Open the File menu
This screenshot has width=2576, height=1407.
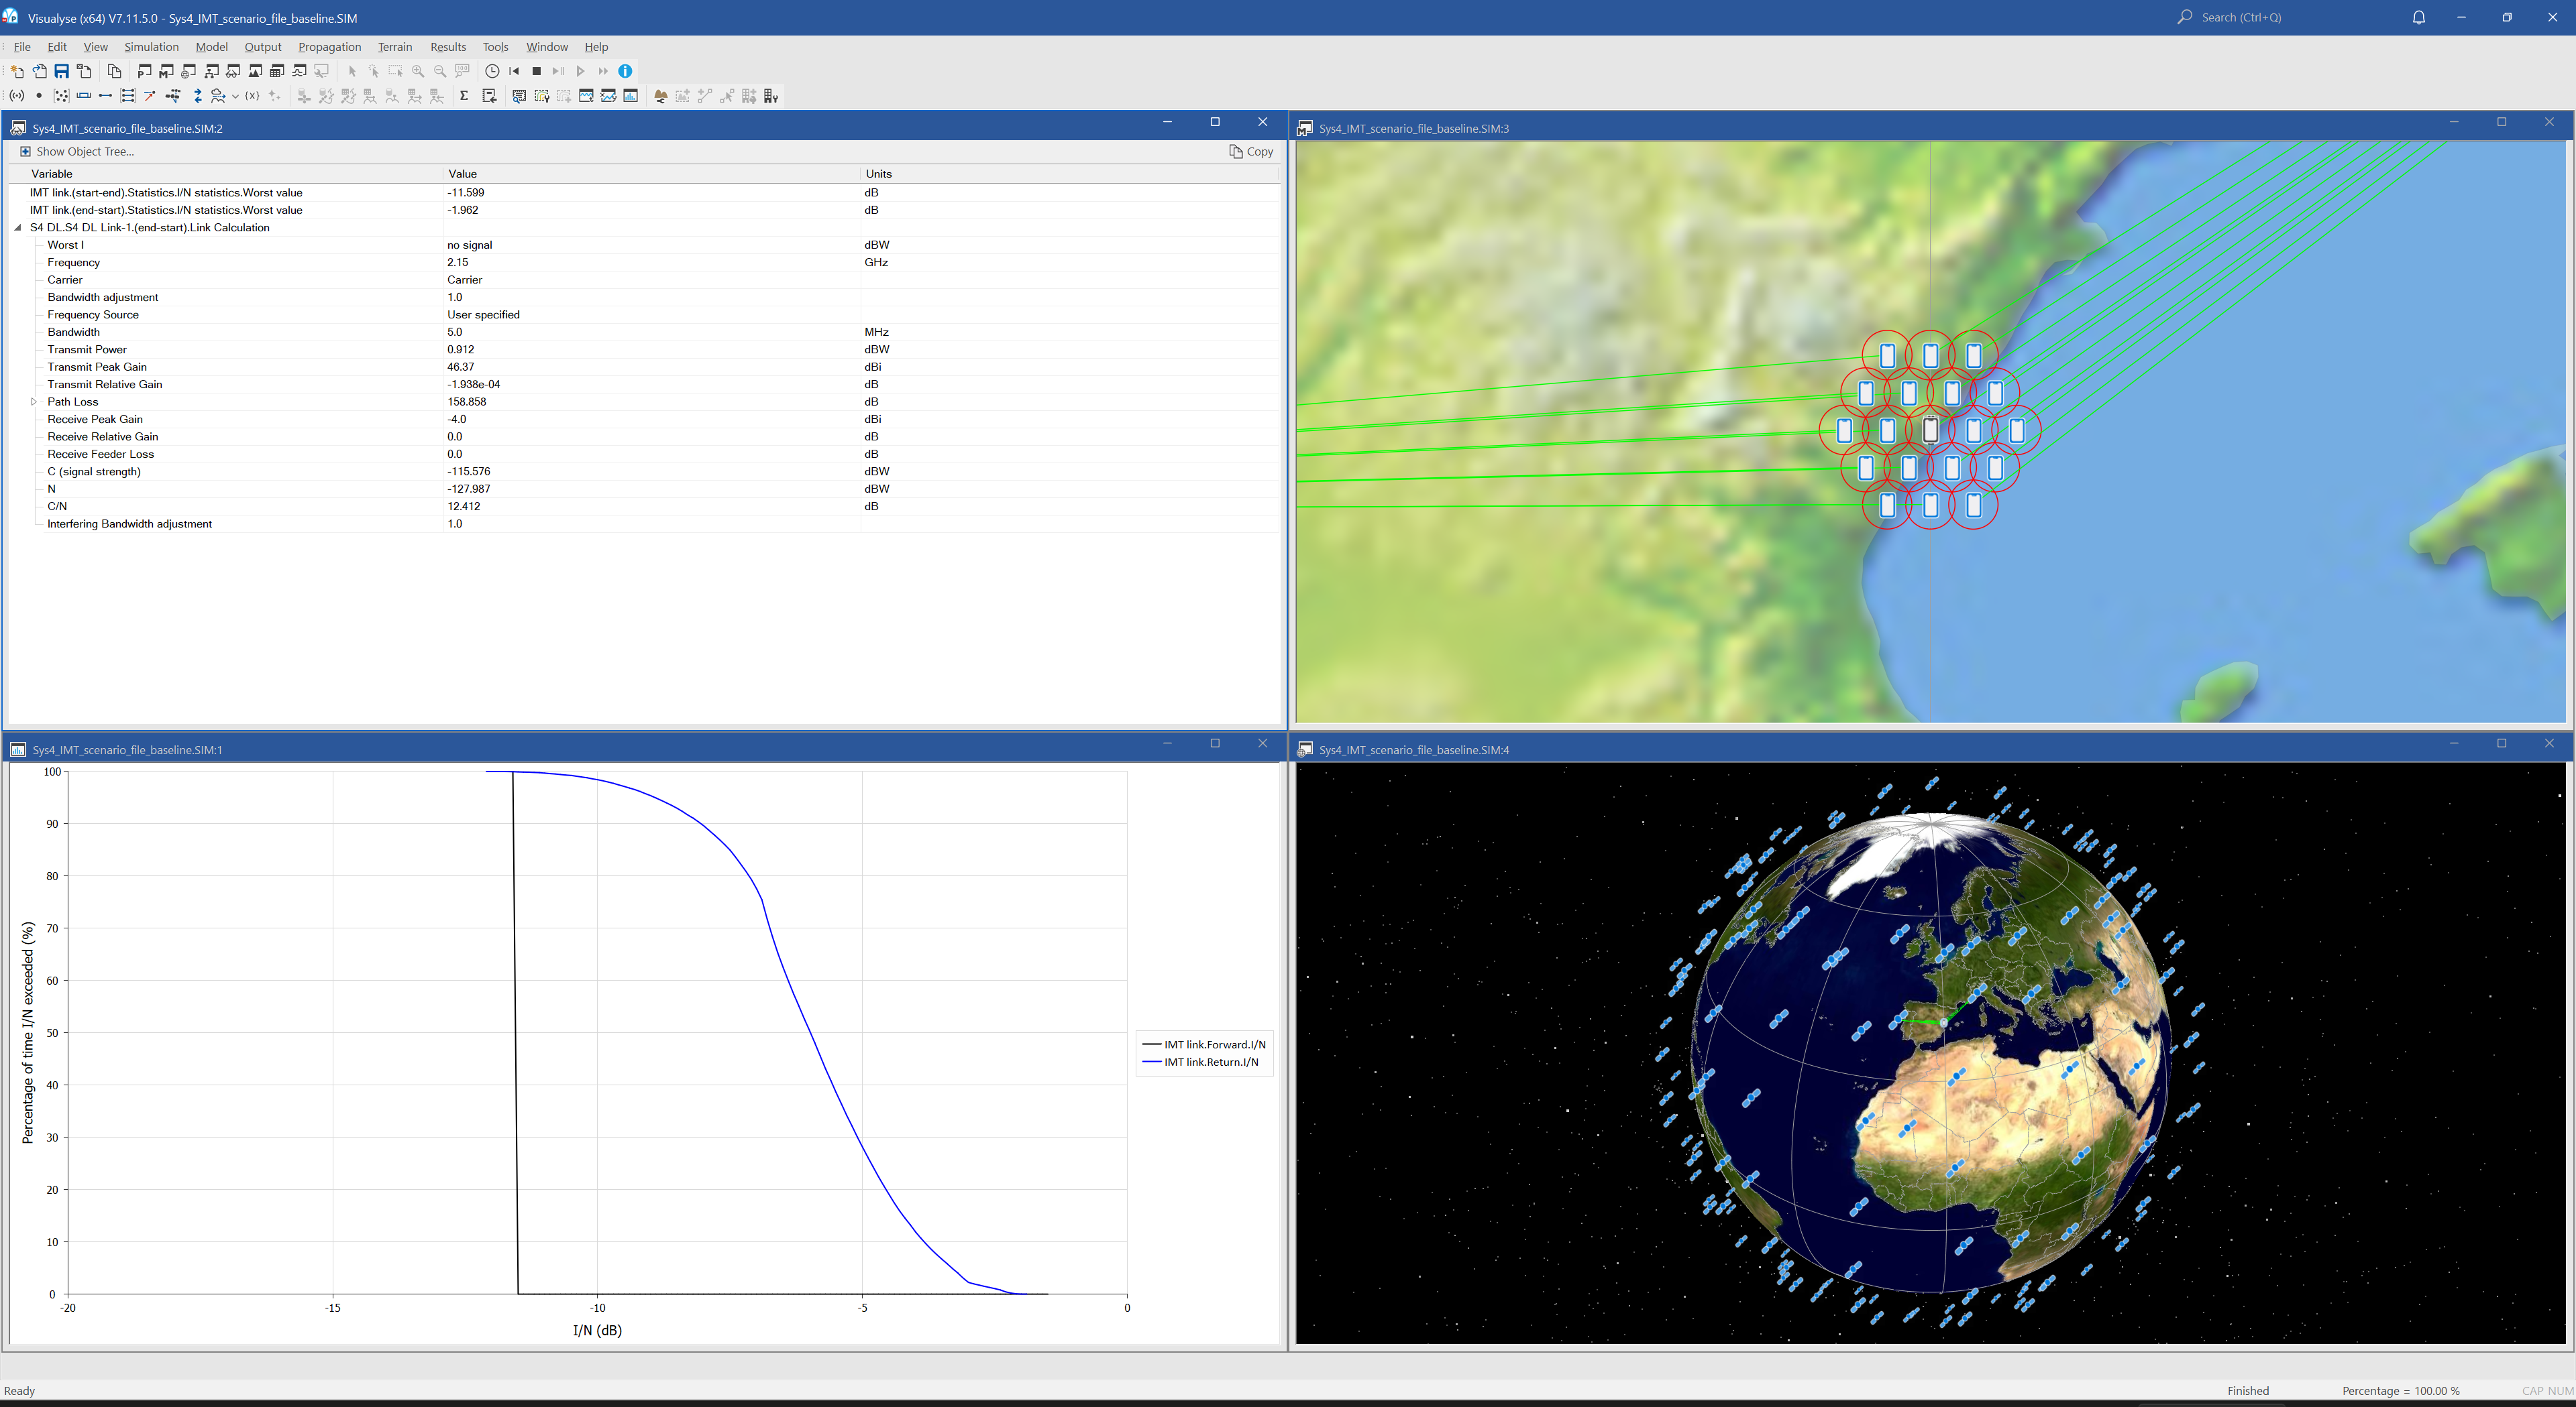(x=22, y=47)
